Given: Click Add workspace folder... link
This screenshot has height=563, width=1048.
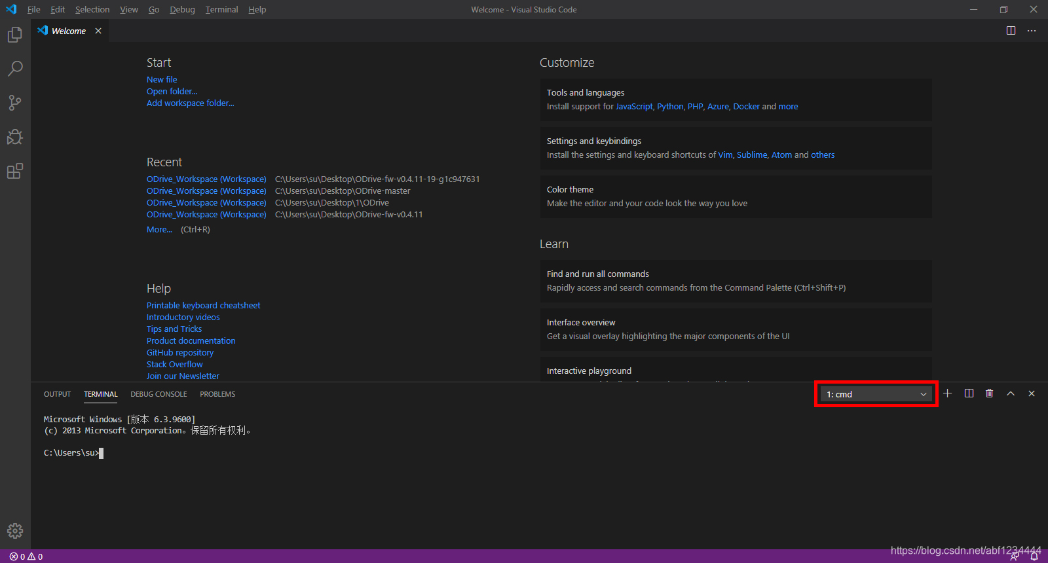Looking at the screenshot, I should point(190,103).
